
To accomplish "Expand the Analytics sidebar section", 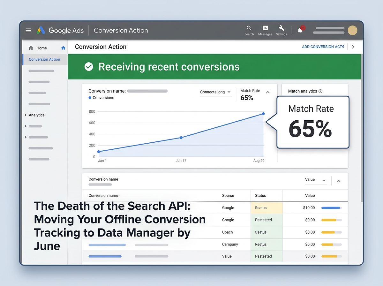I will pyautogui.click(x=26, y=115).
